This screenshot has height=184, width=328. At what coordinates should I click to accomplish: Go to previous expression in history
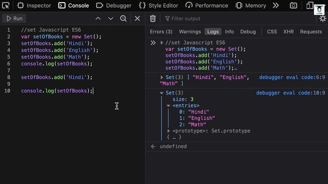pyautogui.click(x=98, y=18)
